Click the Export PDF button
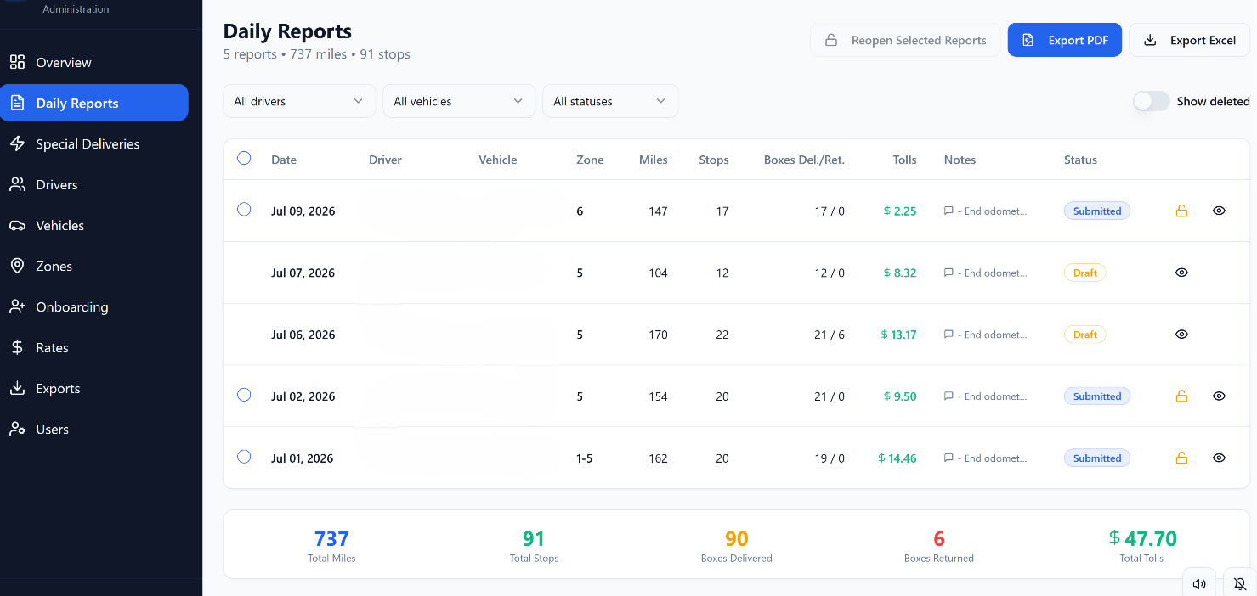 click(x=1065, y=40)
